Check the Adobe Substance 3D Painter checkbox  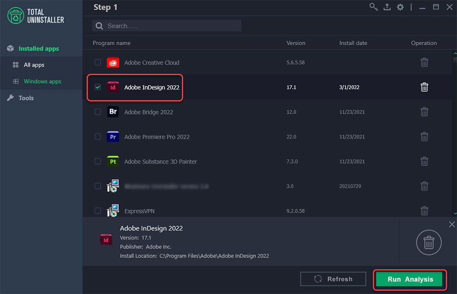(x=98, y=161)
